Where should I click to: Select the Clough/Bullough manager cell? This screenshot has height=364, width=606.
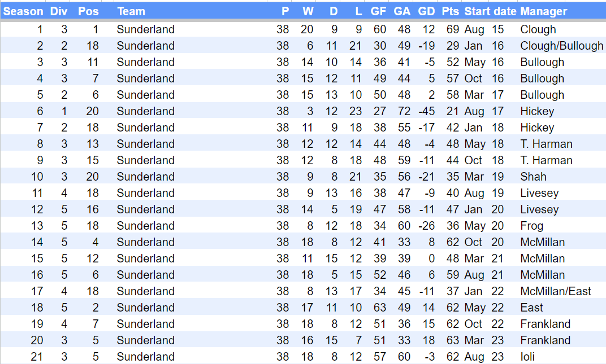coord(561,46)
